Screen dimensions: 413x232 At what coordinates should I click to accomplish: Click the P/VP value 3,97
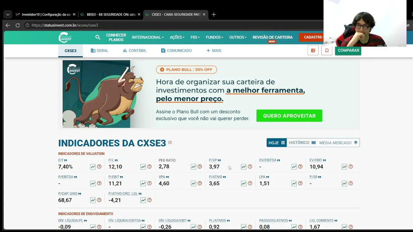tap(214, 167)
